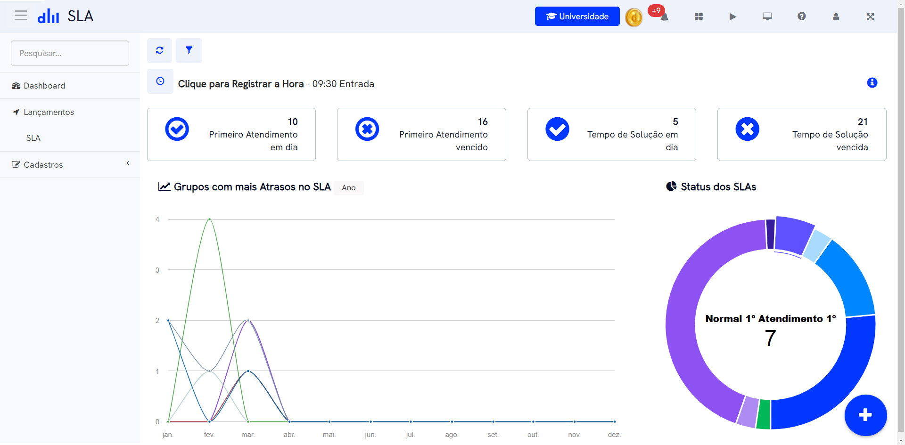Open Dashboard in the sidebar
Screen dimensions: 905x445
(70, 86)
